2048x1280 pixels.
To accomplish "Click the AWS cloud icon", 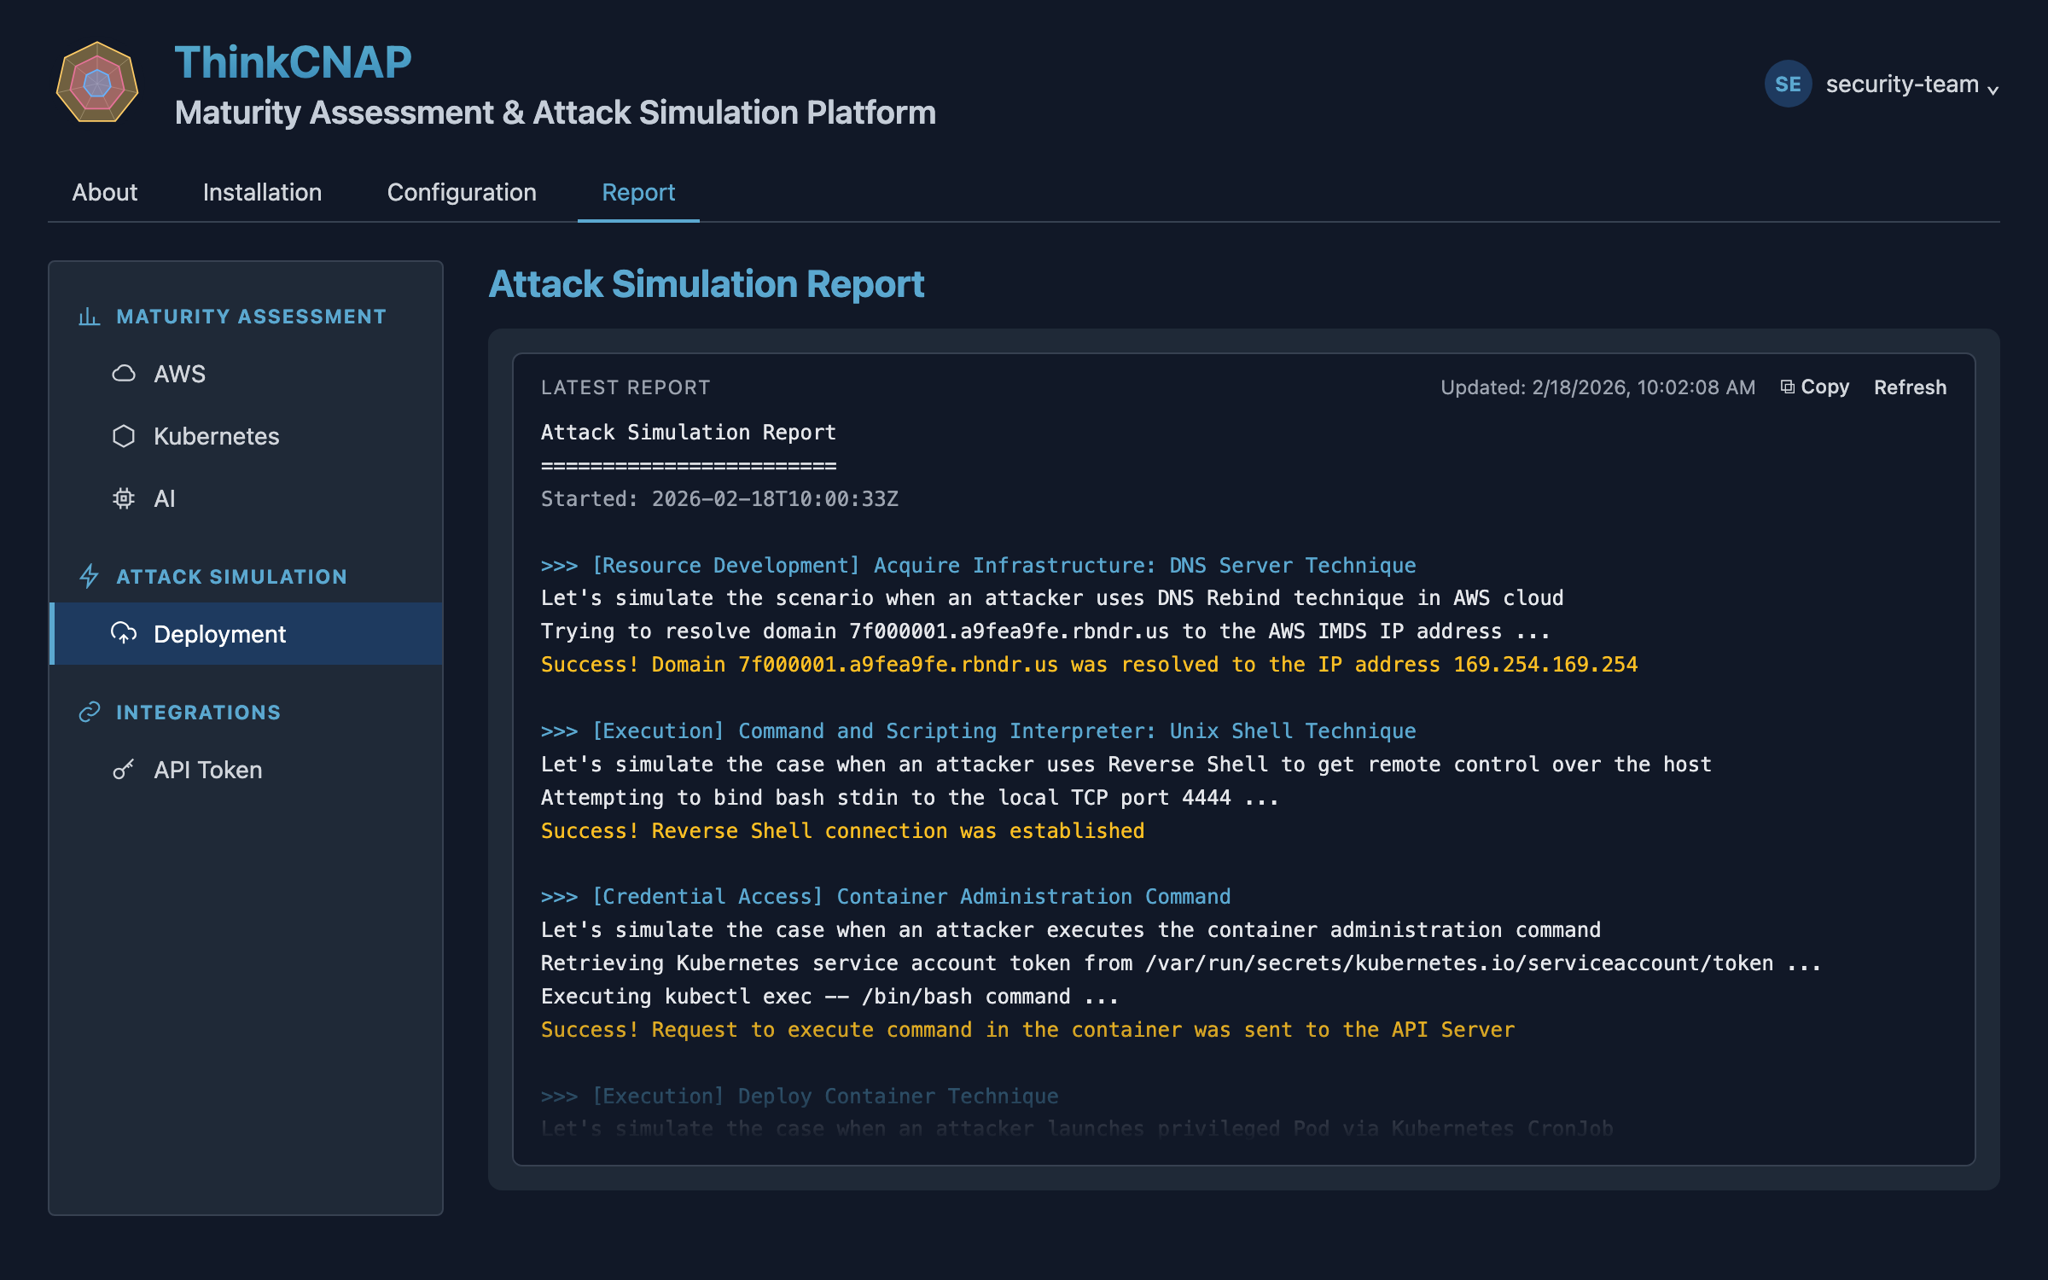I will click(124, 374).
